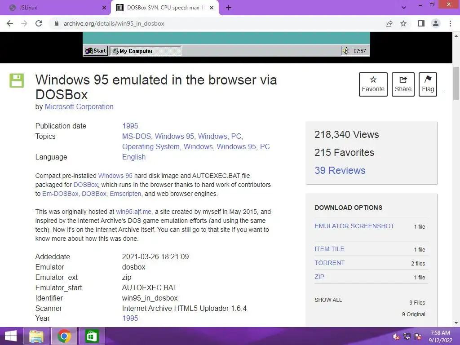Click the Chrome taskbar icon
460x345 pixels.
64,336
